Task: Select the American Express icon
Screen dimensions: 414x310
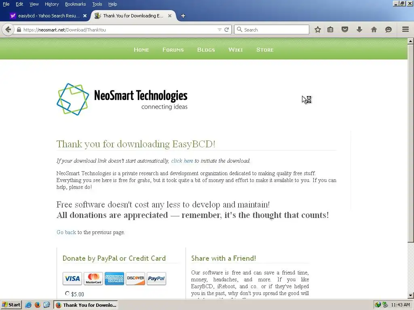Action: [114, 279]
